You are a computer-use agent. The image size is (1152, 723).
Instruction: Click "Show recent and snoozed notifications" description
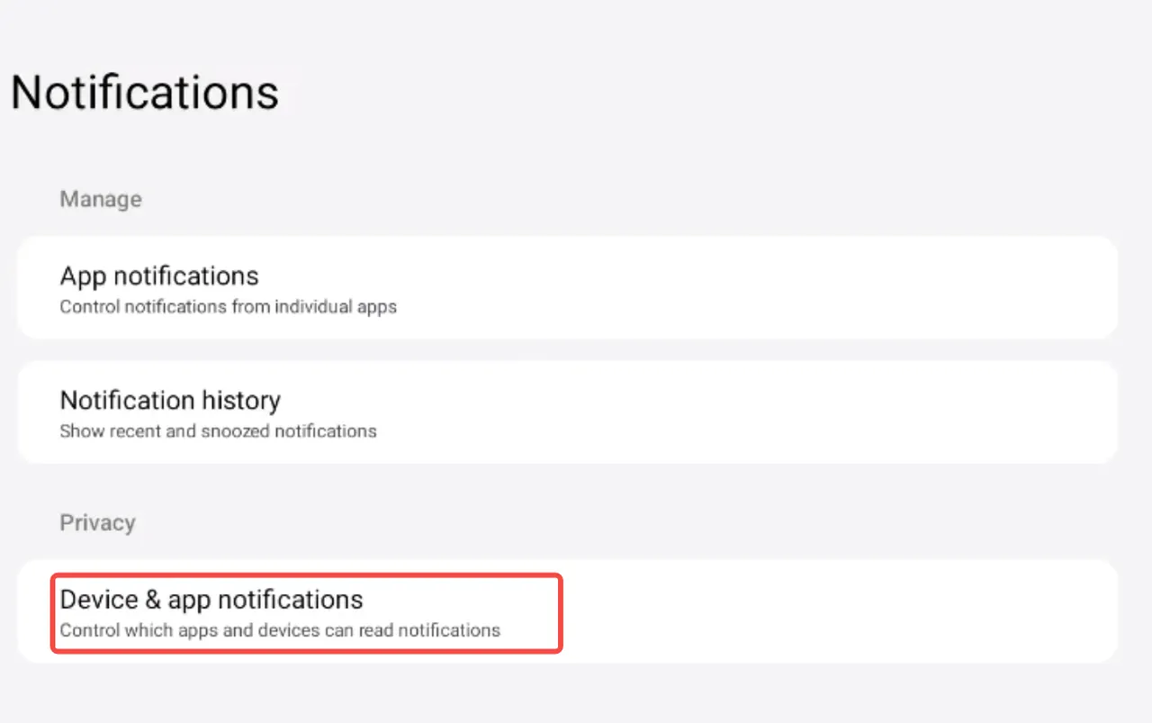218,431
